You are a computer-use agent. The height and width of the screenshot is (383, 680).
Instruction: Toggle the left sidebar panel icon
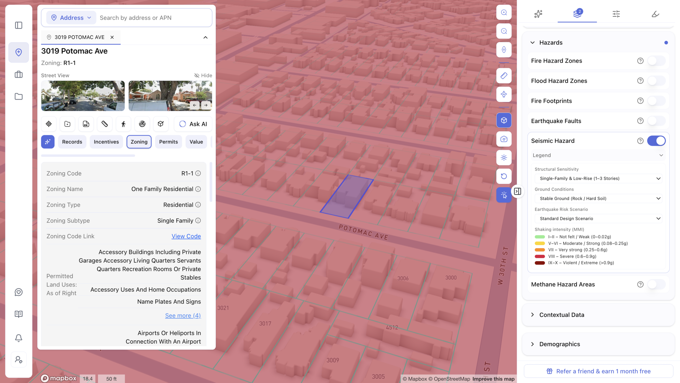19,25
